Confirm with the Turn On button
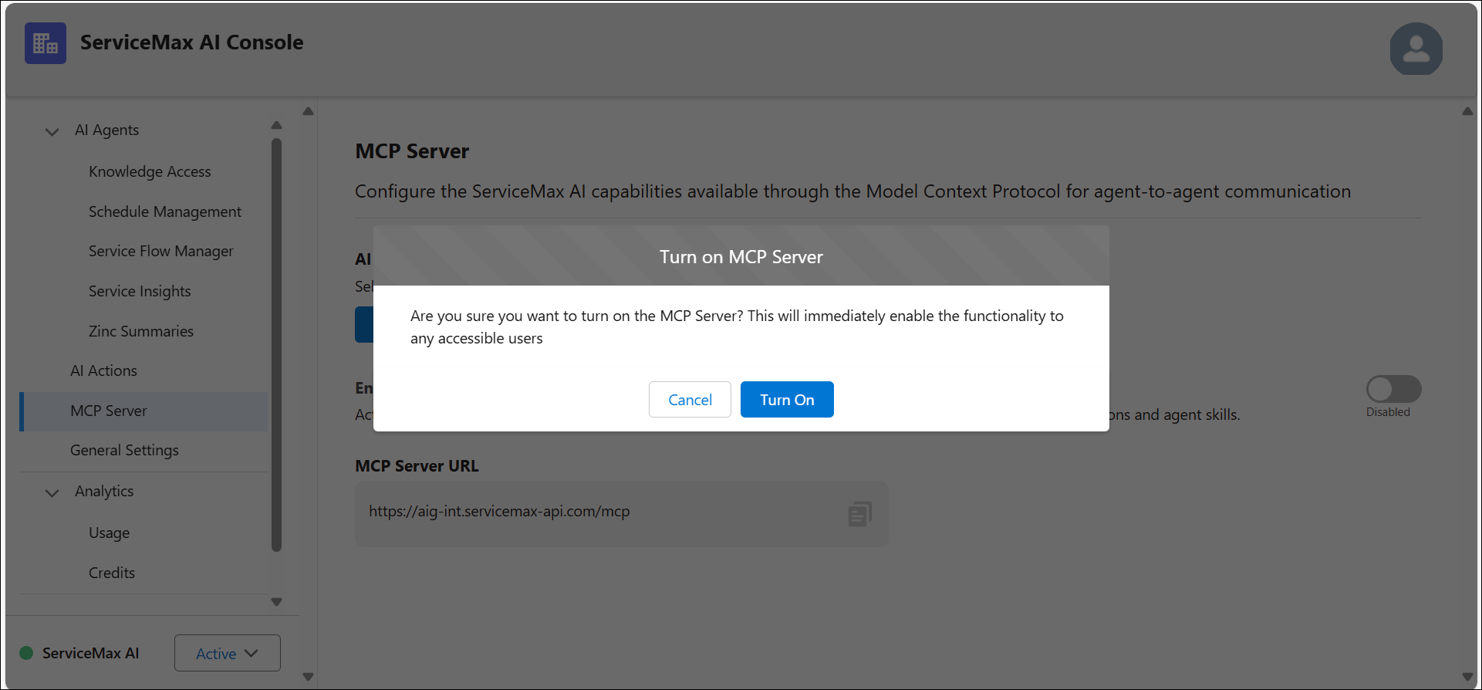 [787, 399]
